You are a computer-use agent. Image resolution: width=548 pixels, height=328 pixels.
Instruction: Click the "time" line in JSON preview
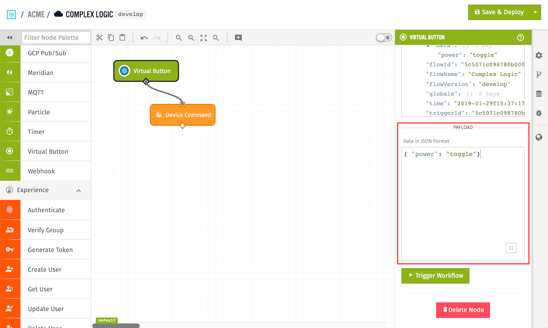(x=475, y=103)
